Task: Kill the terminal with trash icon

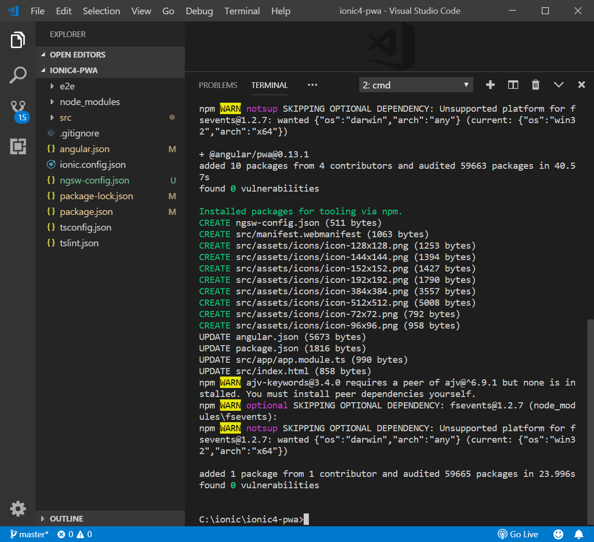Action: tap(536, 85)
